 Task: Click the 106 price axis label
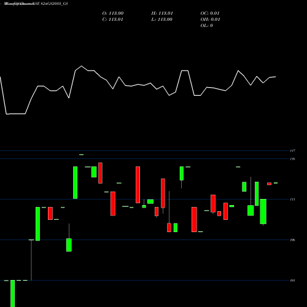tap(293, 240)
